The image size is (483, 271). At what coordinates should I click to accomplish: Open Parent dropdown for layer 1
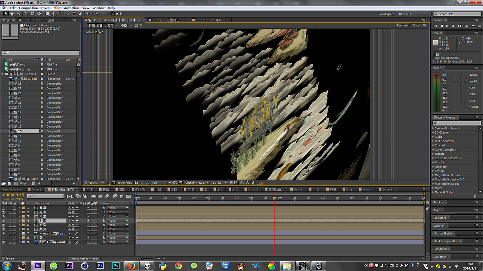(x=118, y=208)
